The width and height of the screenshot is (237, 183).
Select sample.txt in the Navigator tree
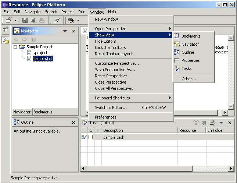[43, 59]
